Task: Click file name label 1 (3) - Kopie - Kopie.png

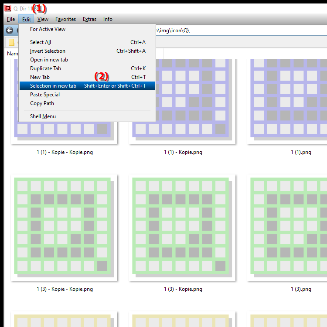Action: click(x=65, y=289)
